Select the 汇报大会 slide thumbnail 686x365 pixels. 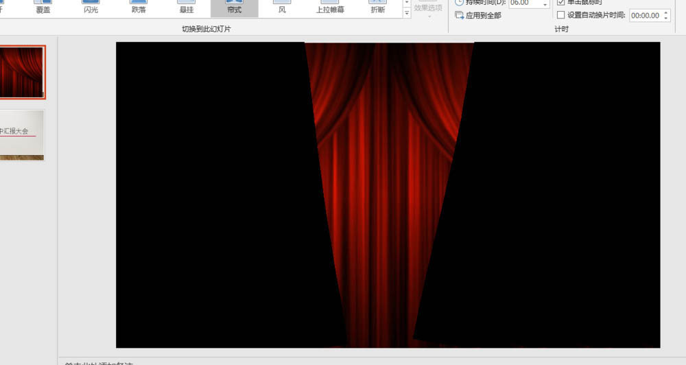(x=21, y=135)
